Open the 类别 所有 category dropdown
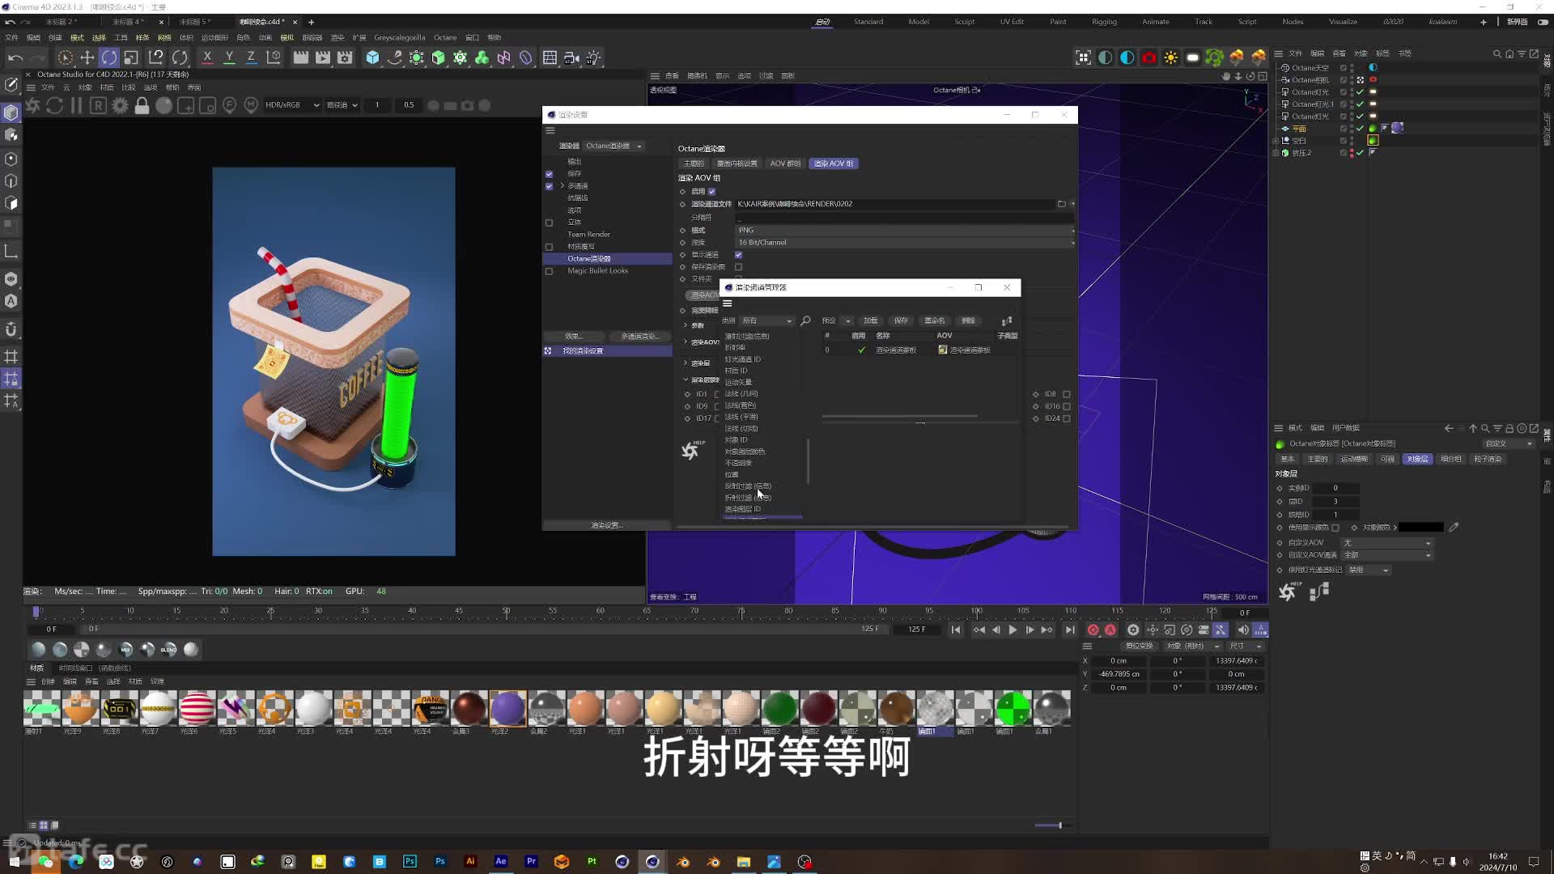Image resolution: width=1554 pixels, height=874 pixels. 766,321
